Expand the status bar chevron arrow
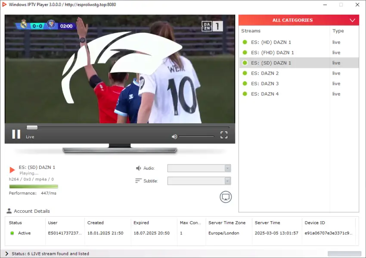This screenshot has height=258, width=366. coord(6,254)
